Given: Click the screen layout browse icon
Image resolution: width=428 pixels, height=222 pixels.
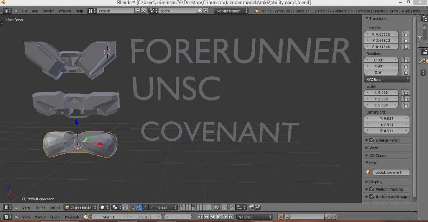Looking at the screenshot, I should [x=92, y=11].
